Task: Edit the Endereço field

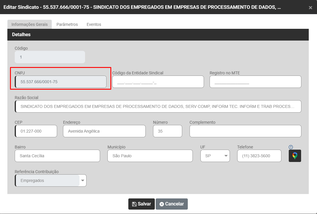Action: tap(104, 131)
